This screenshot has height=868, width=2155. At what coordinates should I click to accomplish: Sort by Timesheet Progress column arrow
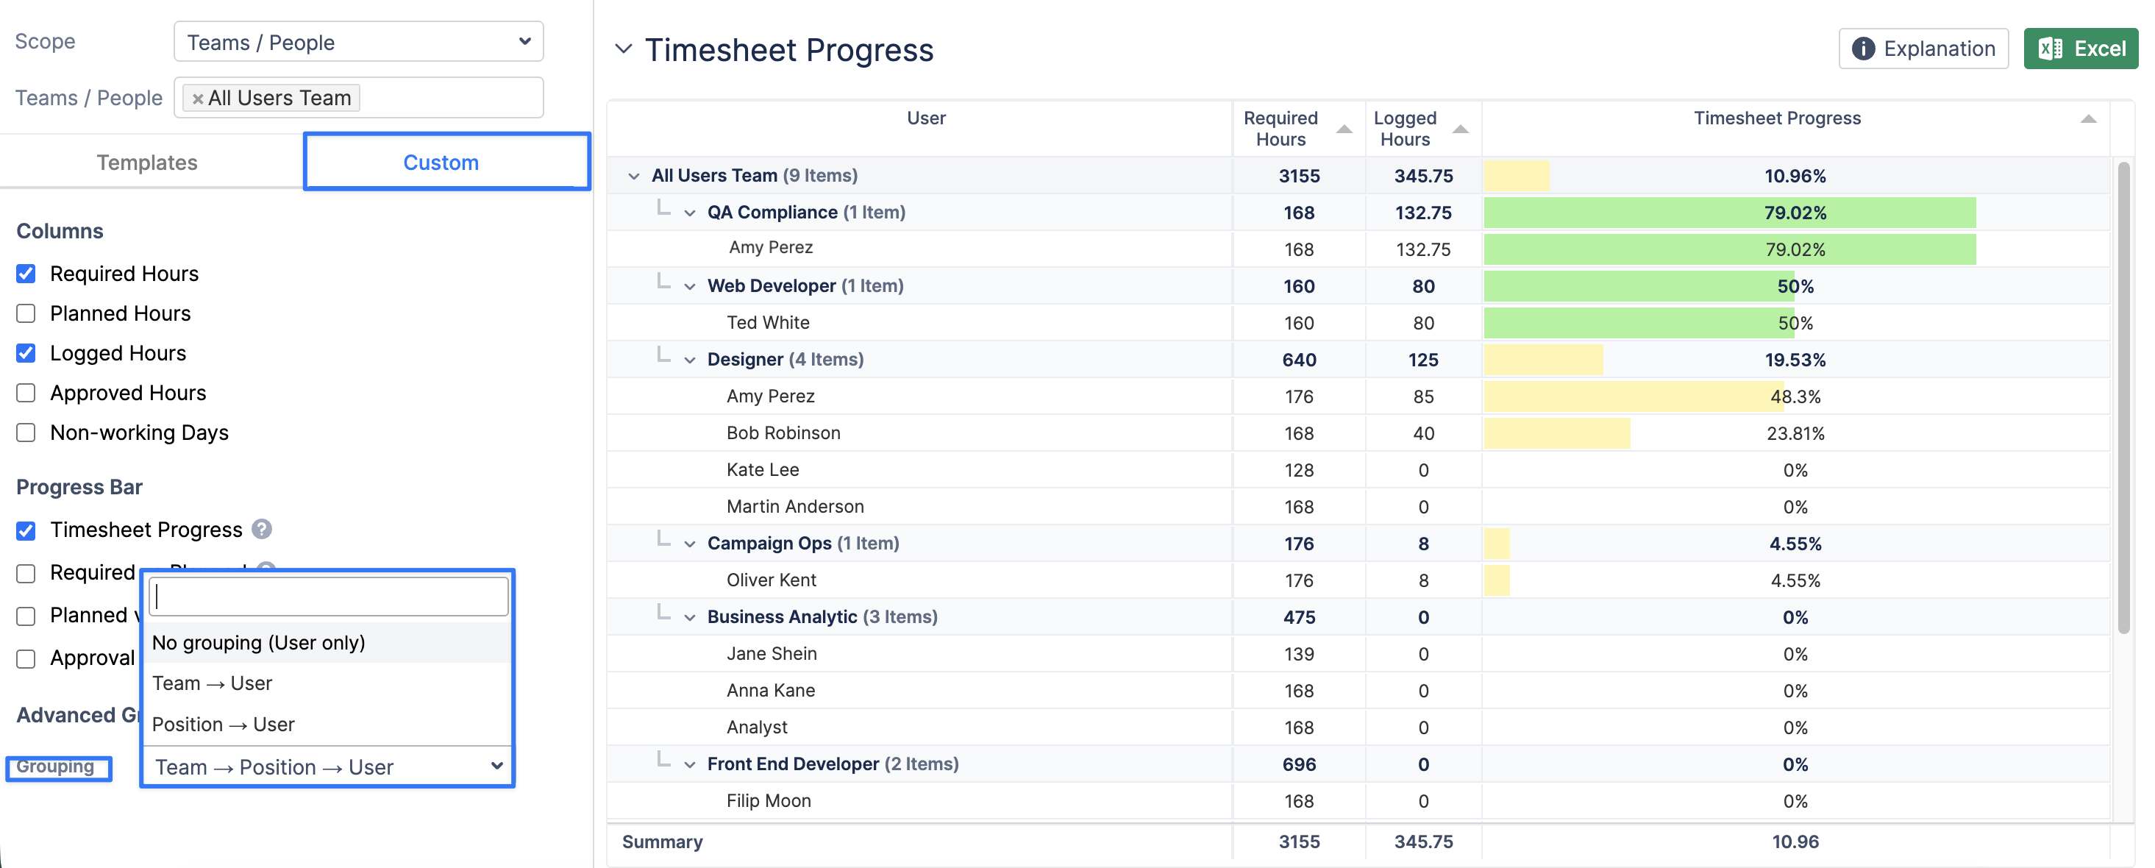coord(2087,119)
